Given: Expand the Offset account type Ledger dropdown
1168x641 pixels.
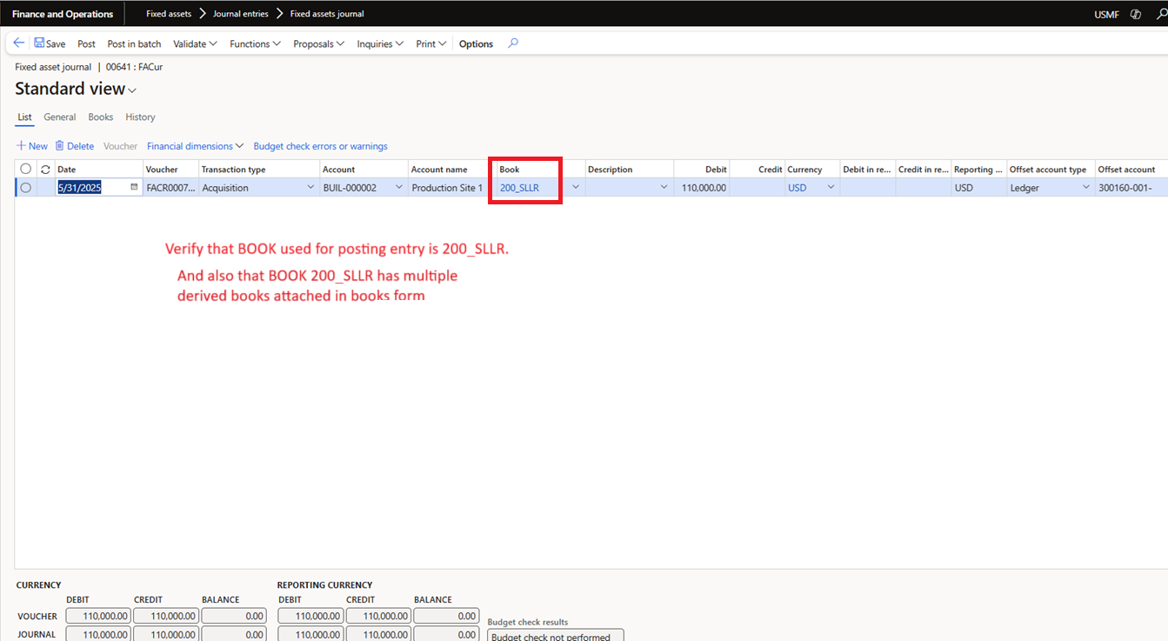Looking at the screenshot, I should pos(1085,188).
